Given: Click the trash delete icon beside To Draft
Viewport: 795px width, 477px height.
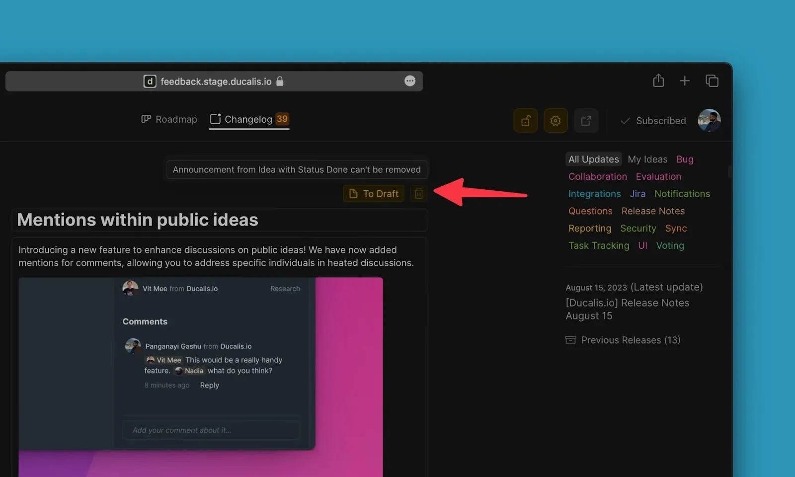Looking at the screenshot, I should (419, 194).
